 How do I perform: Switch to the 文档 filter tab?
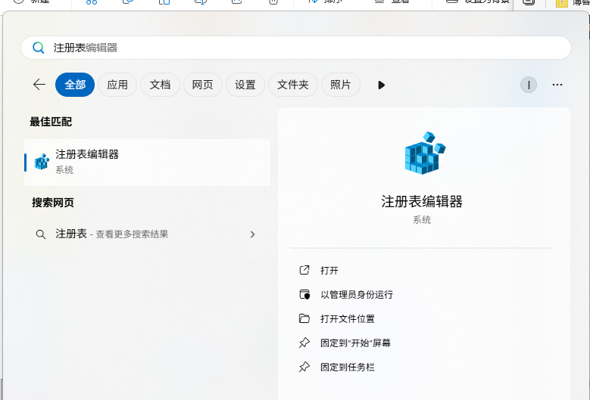tap(160, 85)
